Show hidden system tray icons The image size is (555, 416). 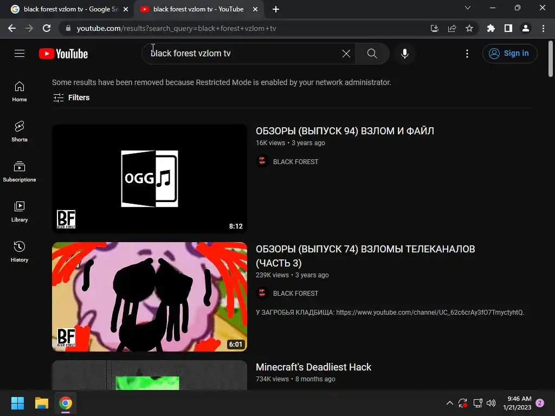click(x=449, y=403)
